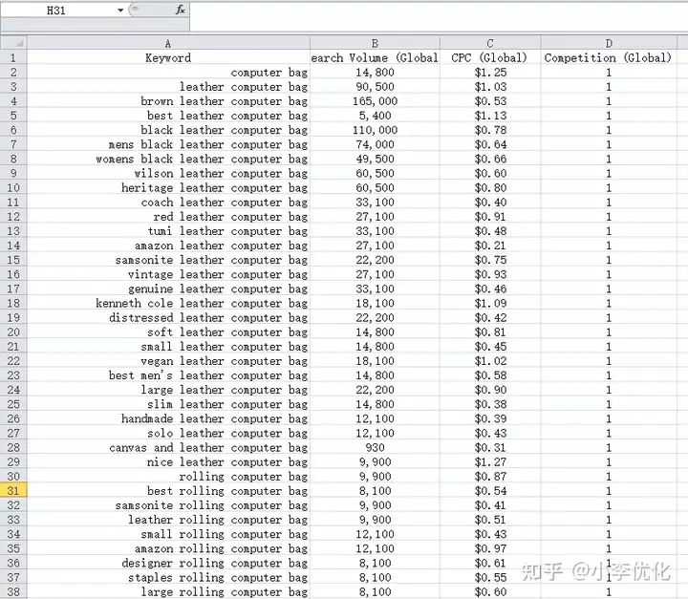The height and width of the screenshot is (599, 688).
Task: Select column D header
Action: [x=609, y=43]
